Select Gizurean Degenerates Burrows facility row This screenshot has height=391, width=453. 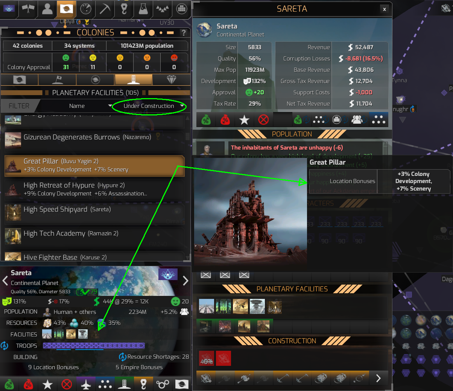coord(94,140)
